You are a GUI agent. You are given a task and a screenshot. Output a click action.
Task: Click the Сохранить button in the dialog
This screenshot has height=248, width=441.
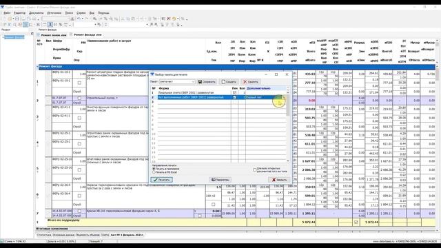[x=207, y=81]
